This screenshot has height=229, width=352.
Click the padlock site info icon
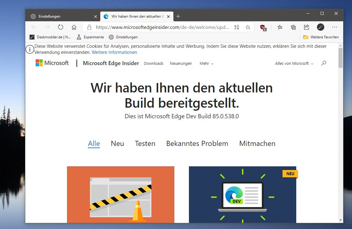(x=89, y=27)
